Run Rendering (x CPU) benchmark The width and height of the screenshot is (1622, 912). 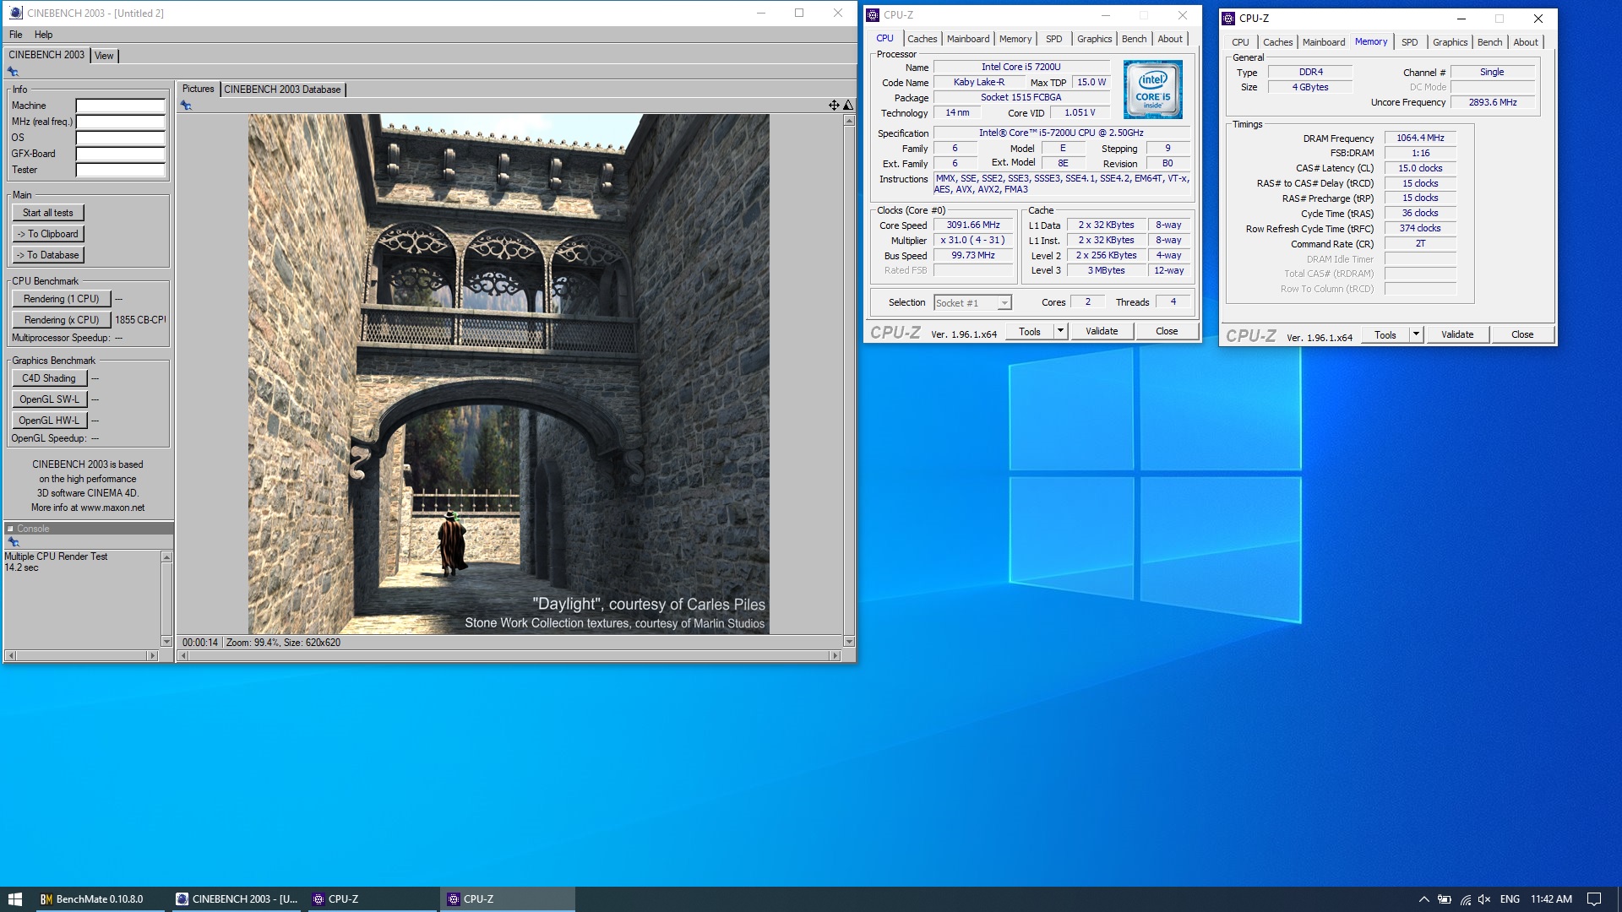pos(62,320)
